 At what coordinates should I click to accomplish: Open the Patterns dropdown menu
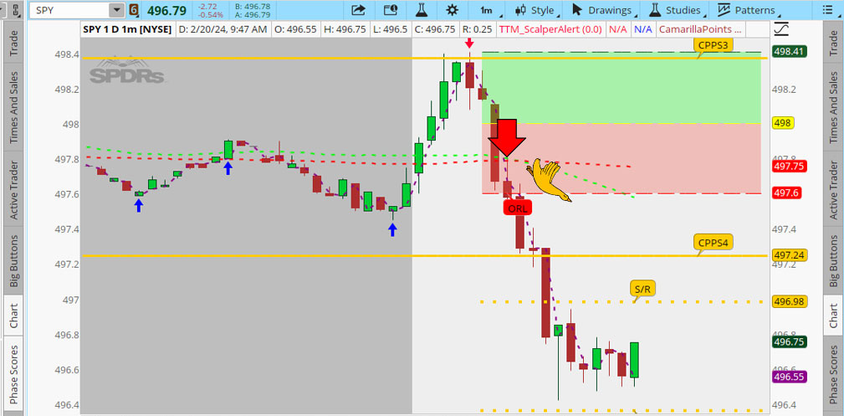pyautogui.click(x=748, y=10)
